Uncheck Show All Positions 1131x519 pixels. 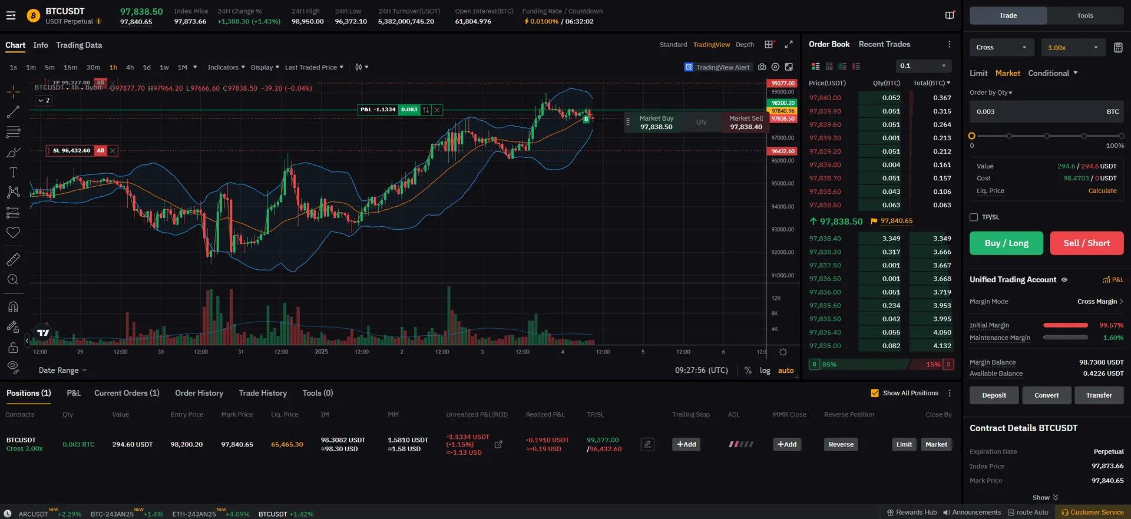tap(875, 393)
